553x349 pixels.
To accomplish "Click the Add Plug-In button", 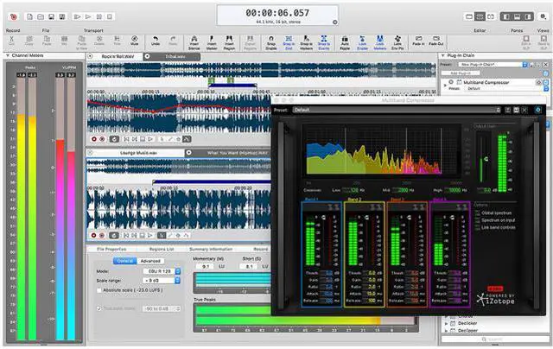I will (461, 73).
